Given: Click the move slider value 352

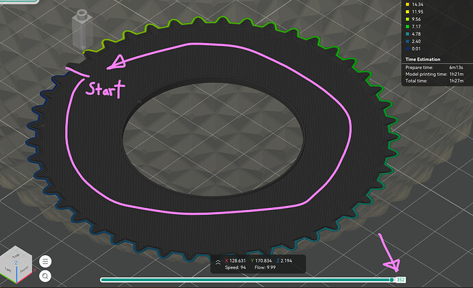Looking at the screenshot, I should (400, 280).
